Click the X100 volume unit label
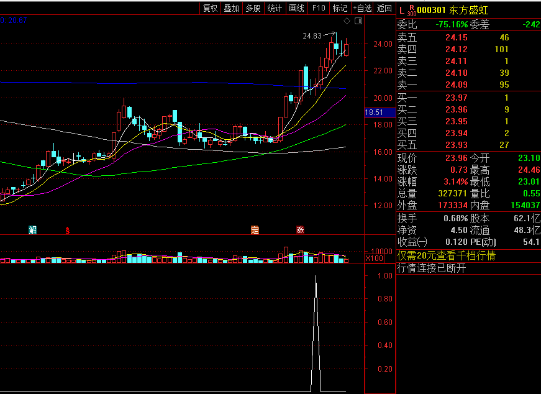The image size is (541, 394). click(x=375, y=259)
